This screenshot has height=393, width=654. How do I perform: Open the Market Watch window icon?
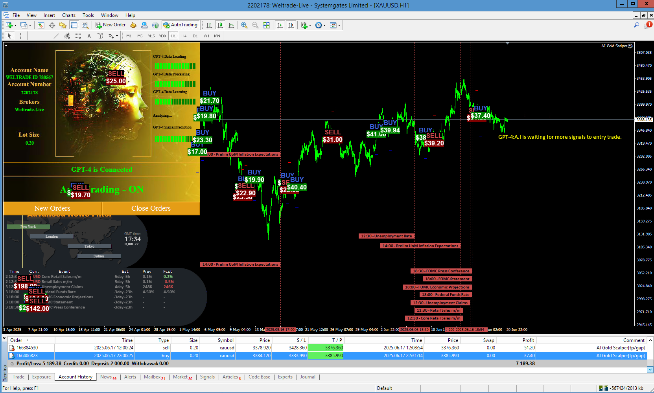tap(41, 25)
